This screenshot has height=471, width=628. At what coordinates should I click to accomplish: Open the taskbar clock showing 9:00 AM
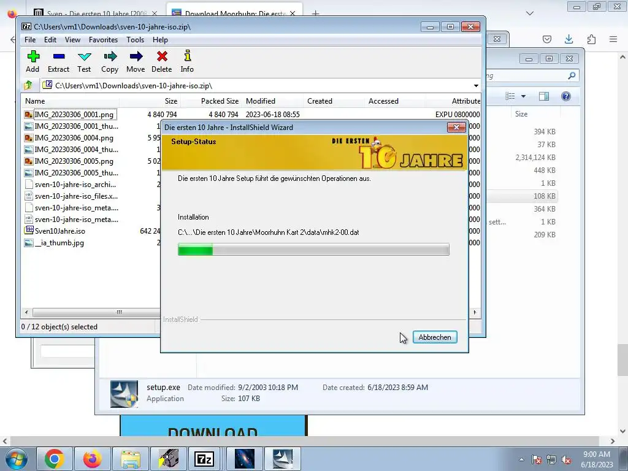coord(597,459)
